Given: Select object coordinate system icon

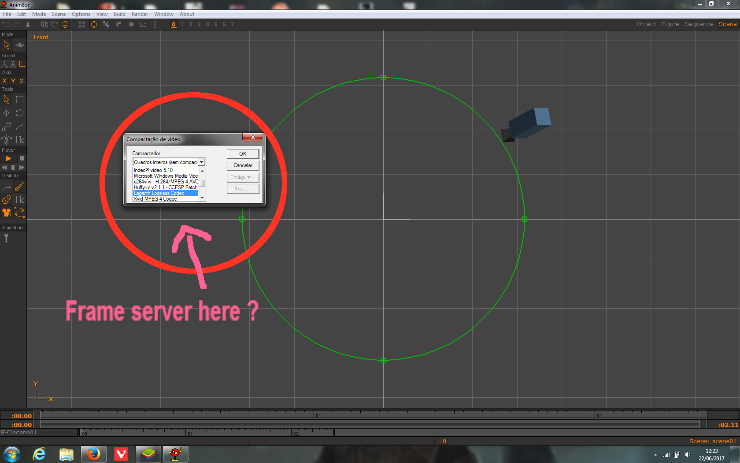Looking at the screenshot, I should coord(13,64).
